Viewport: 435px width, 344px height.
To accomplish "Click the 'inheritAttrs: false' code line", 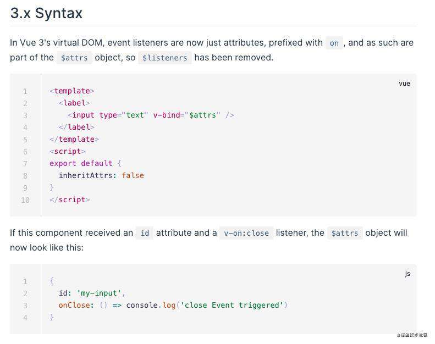I will (101, 176).
